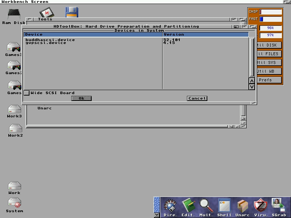Click the device list vertical scrollbar
Image resolution: width=291 pixels, height=218 pixels.
point(252,57)
